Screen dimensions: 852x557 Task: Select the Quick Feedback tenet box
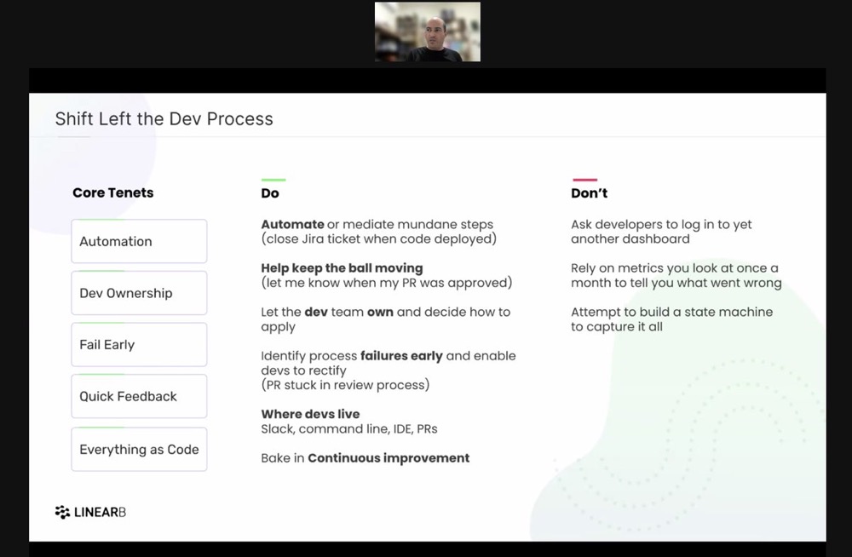[139, 396]
